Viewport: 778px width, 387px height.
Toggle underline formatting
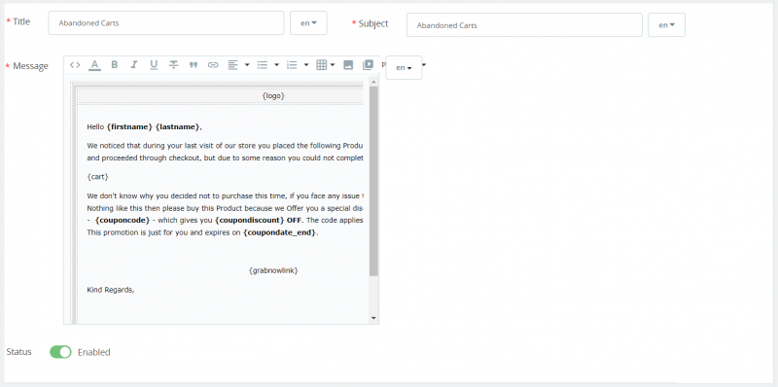point(154,65)
